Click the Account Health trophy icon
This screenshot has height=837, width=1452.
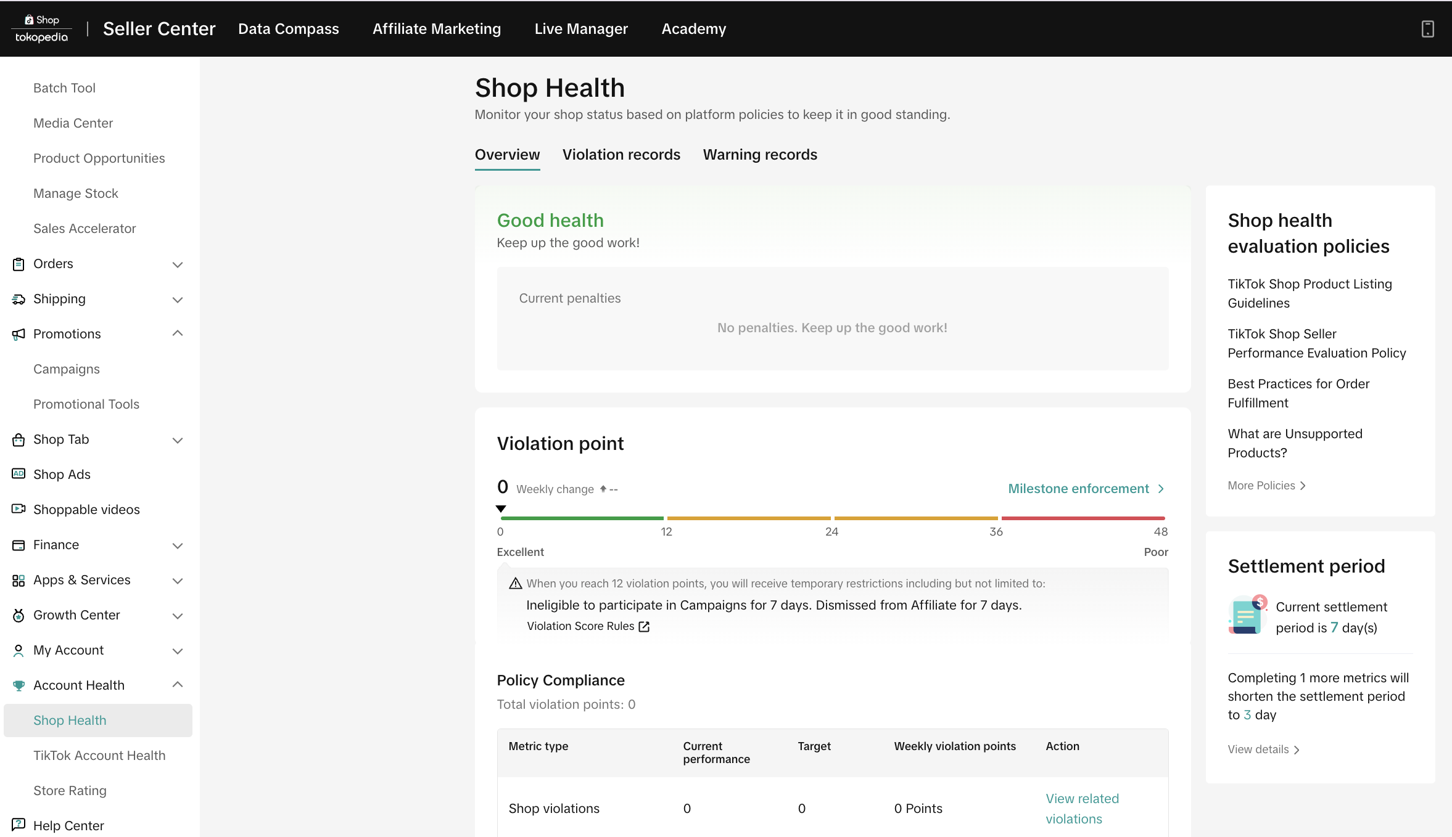[x=19, y=685]
